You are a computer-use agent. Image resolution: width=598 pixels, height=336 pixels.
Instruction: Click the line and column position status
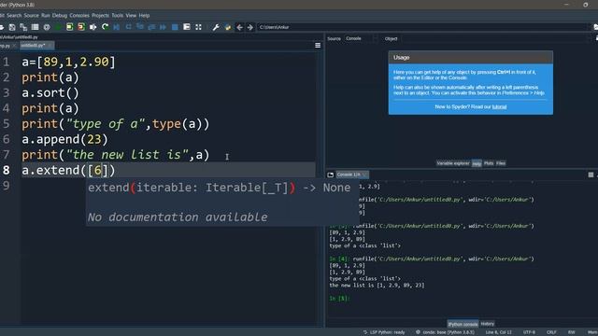coord(498,332)
